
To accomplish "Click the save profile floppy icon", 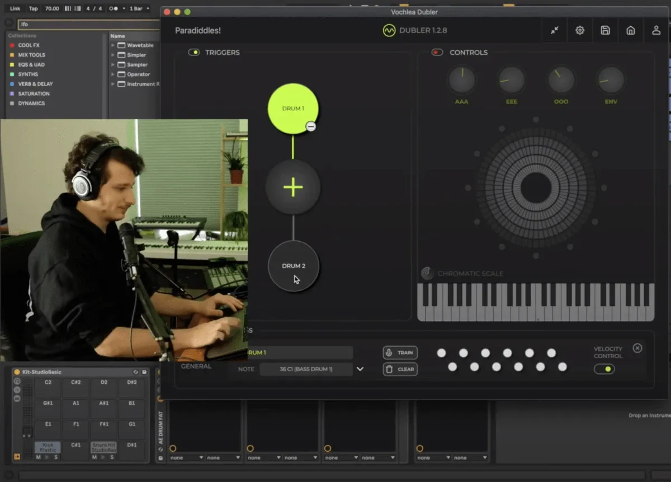I will [x=605, y=30].
